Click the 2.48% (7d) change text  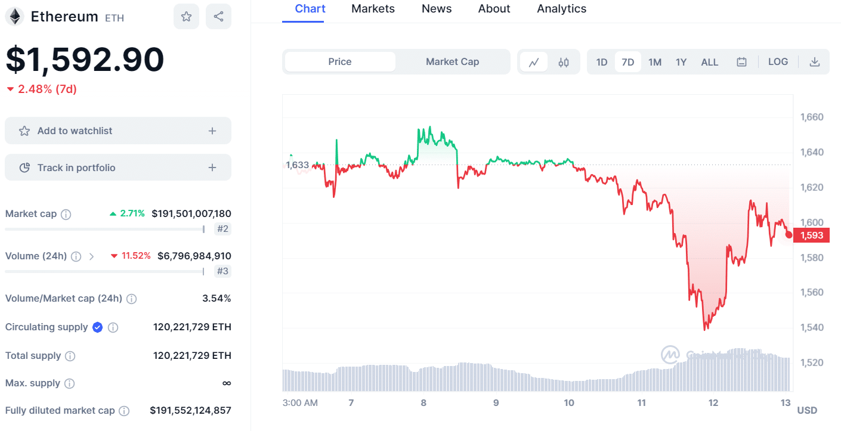pos(47,89)
